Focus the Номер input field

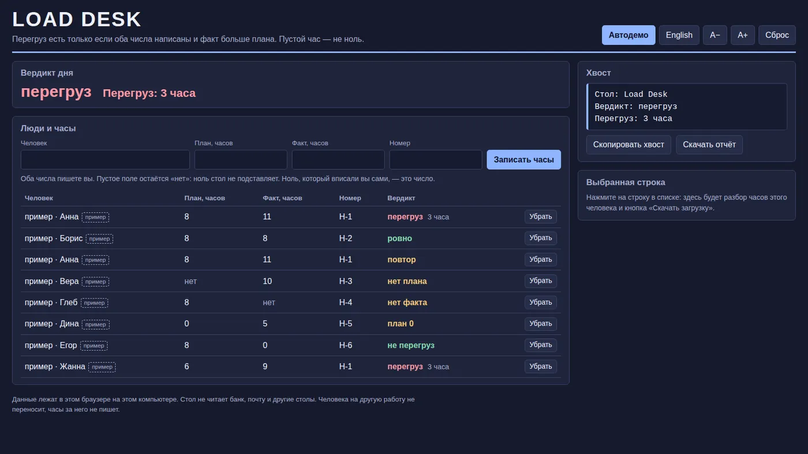(436, 160)
